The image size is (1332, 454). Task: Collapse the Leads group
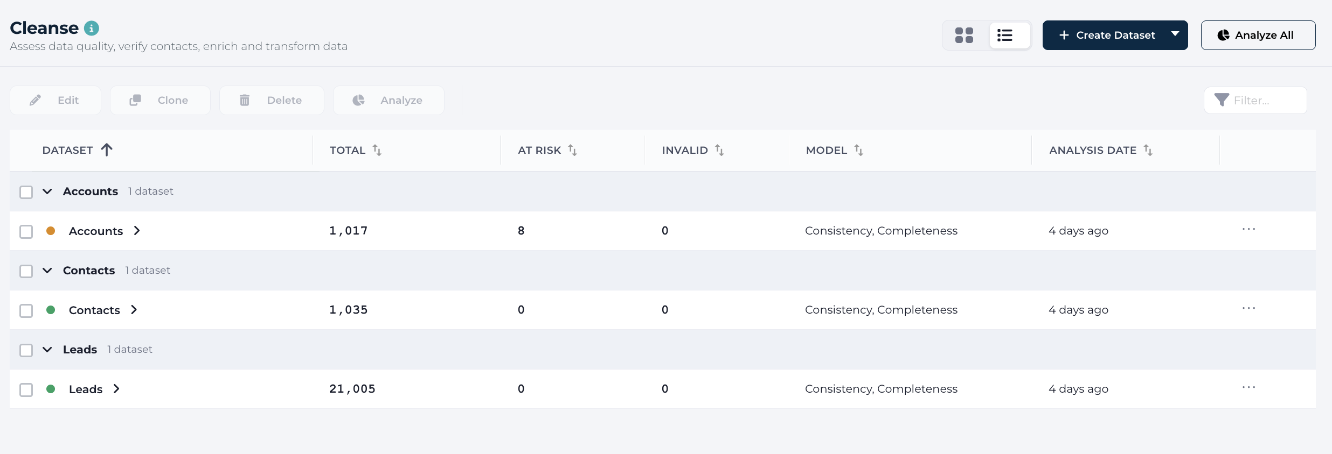pyautogui.click(x=47, y=350)
